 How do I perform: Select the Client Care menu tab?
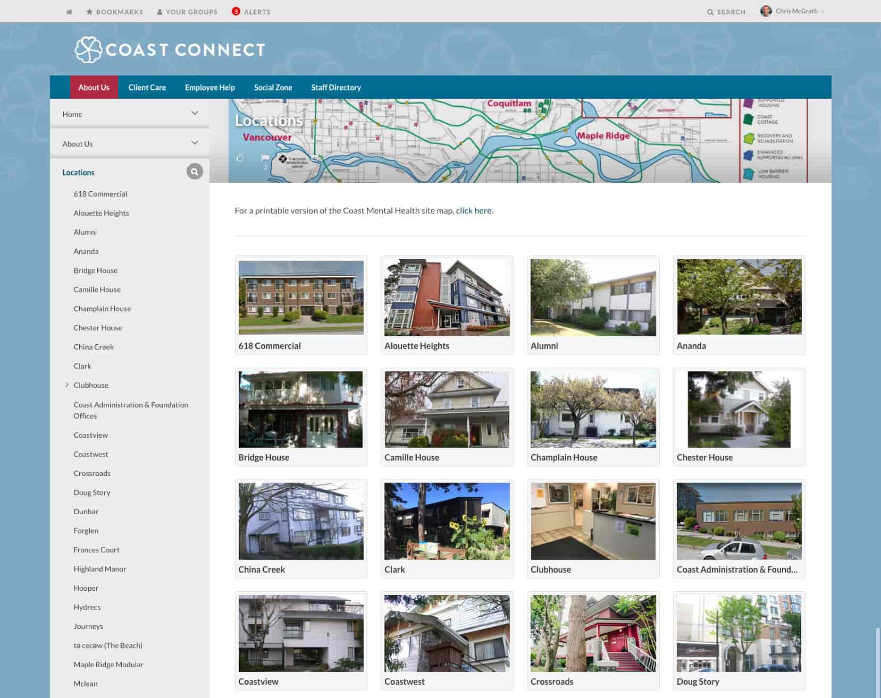coord(147,88)
